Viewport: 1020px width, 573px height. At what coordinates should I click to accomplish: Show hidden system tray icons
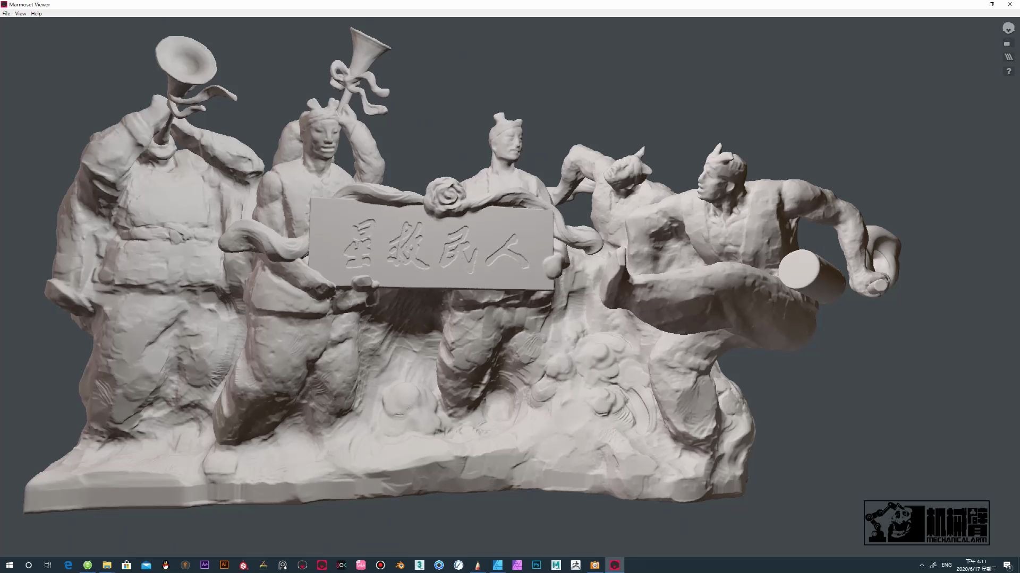922,565
